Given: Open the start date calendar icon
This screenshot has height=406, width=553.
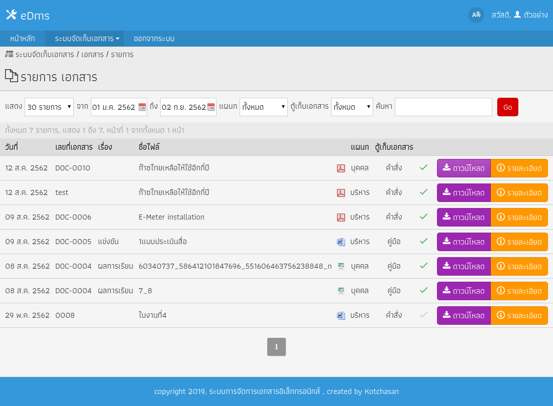Looking at the screenshot, I should tap(142, 107).
